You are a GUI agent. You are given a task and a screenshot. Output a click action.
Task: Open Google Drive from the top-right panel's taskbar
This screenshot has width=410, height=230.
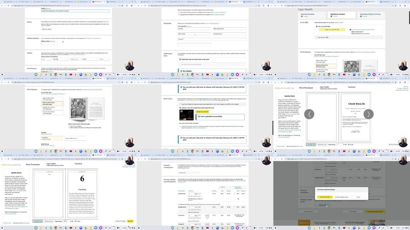[x=359, y=75]
